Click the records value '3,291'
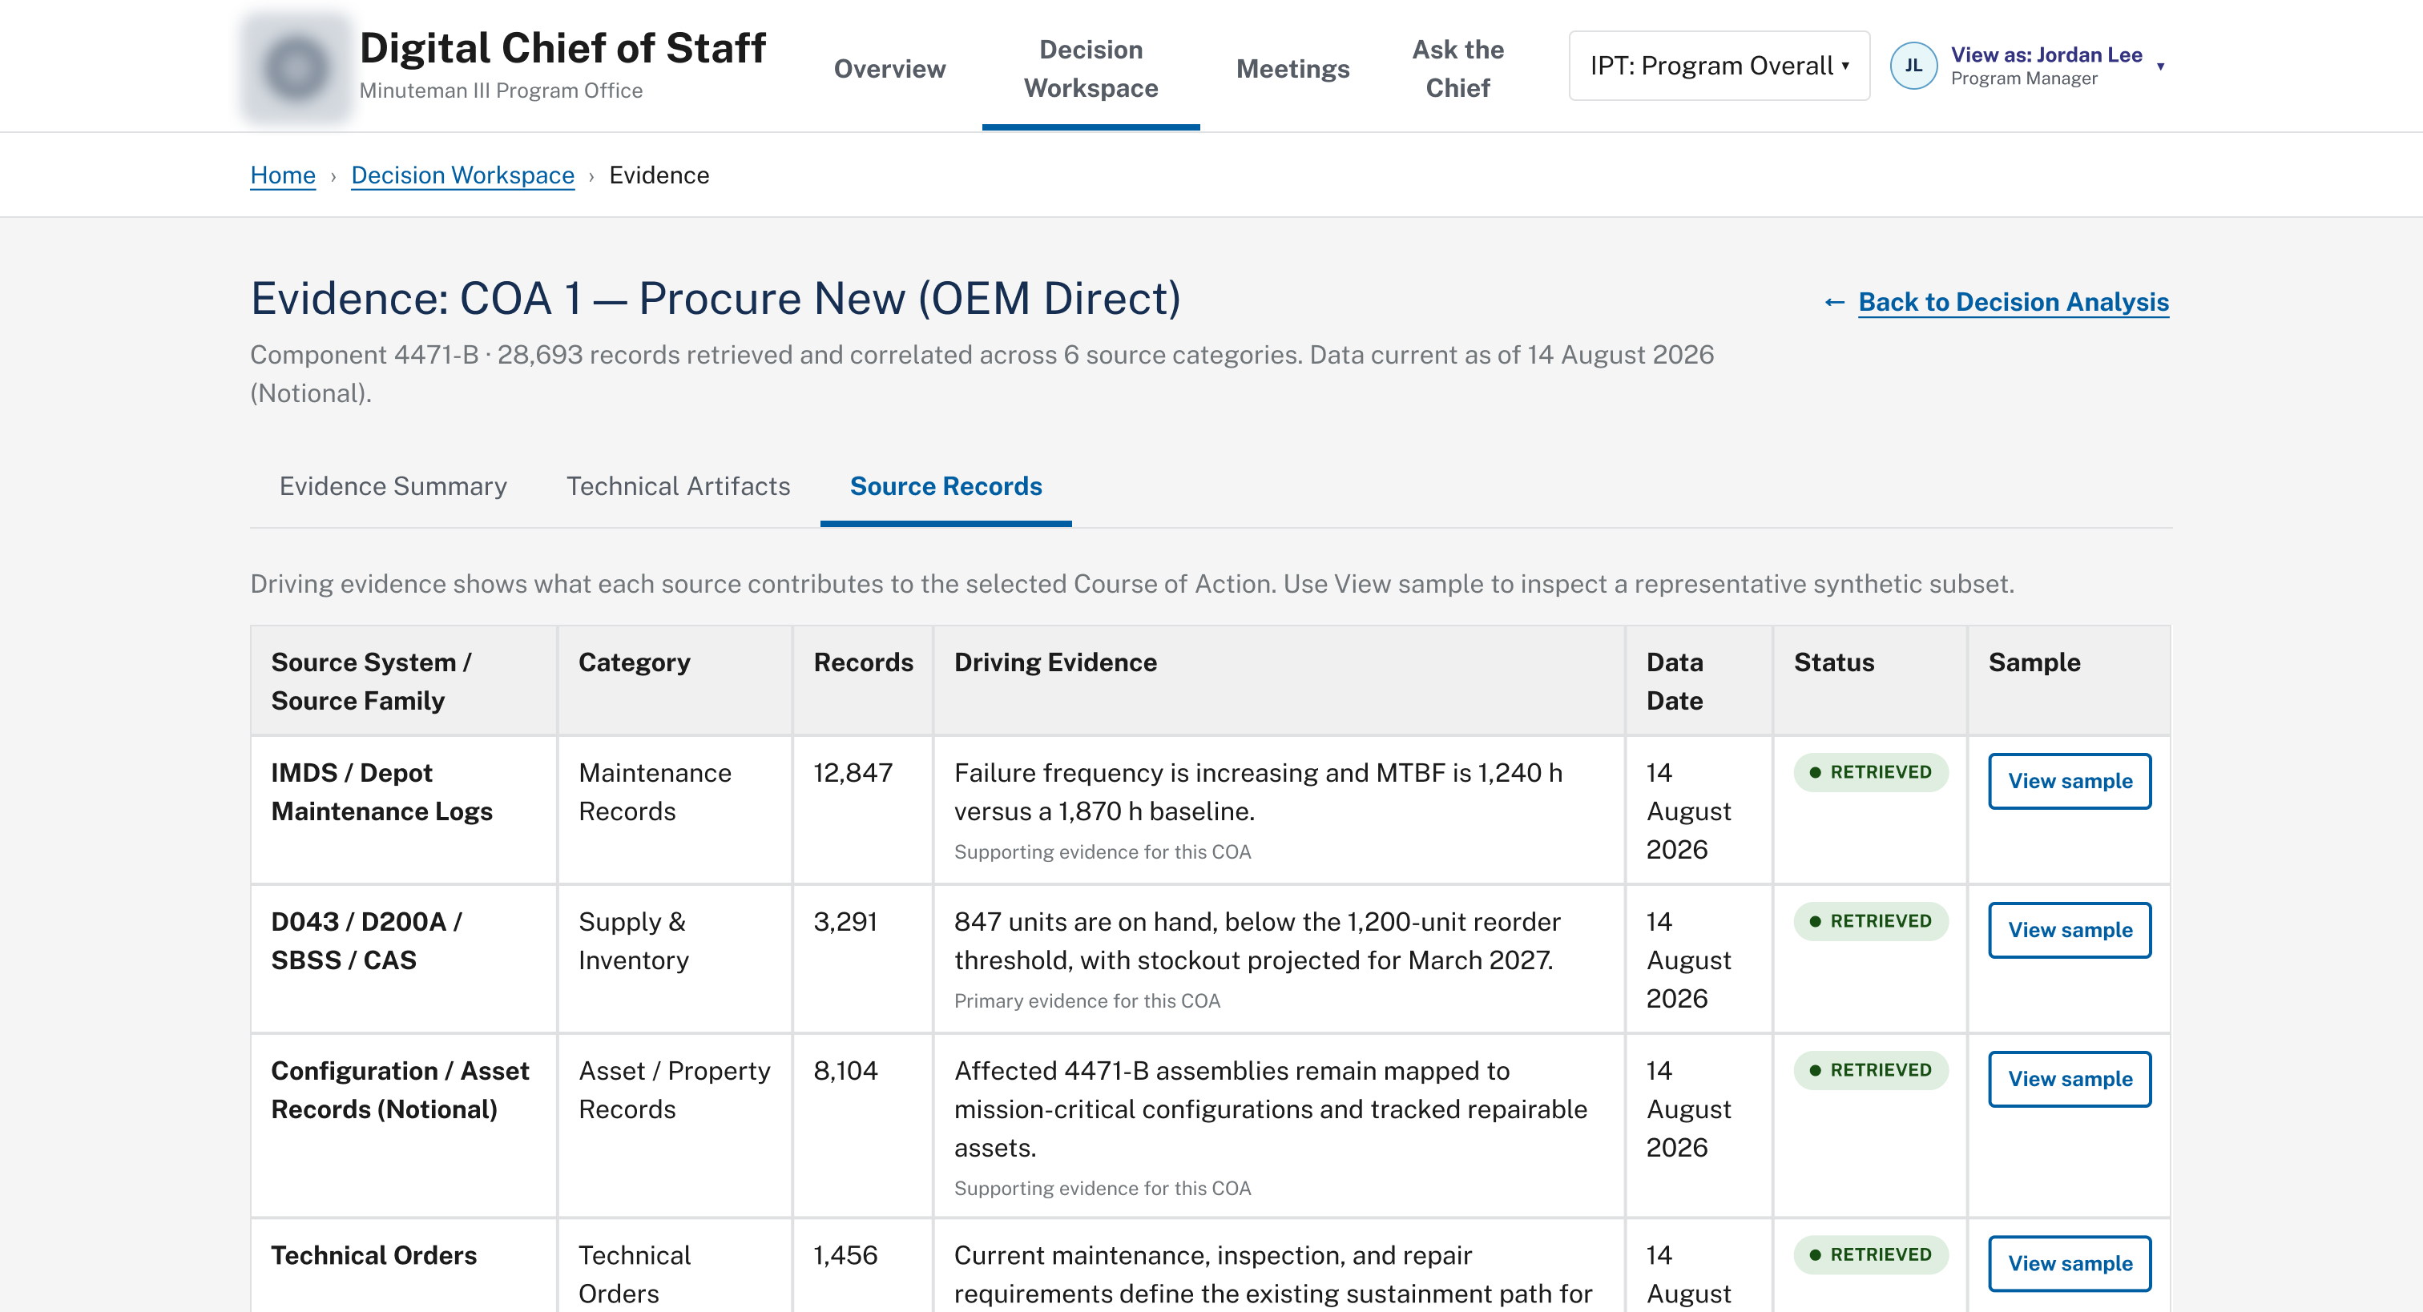The image size is (2423, 1312). (x=845, y=922)
